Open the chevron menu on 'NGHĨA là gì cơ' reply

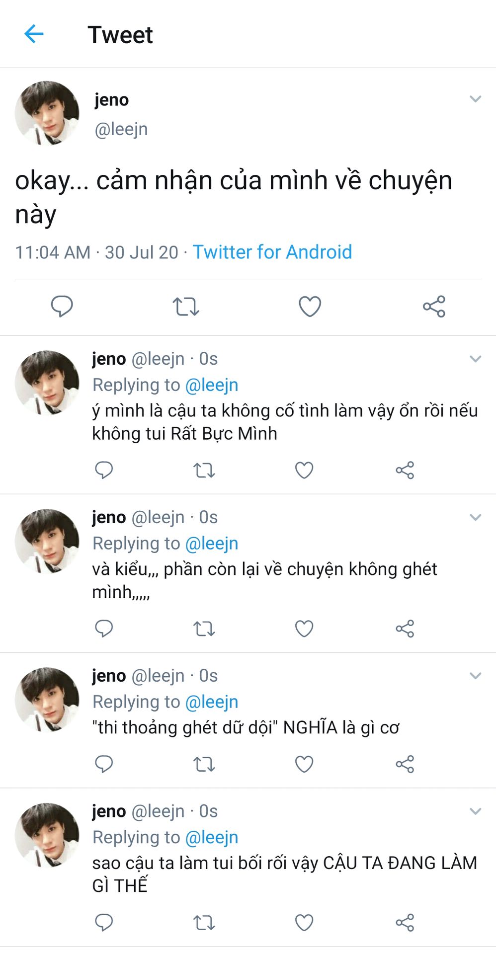coord(476,676)
